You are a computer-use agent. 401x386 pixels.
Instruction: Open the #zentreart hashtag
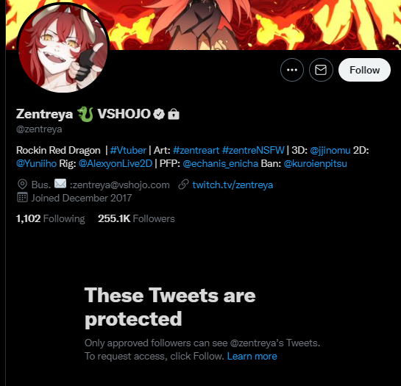pos(196,150)
